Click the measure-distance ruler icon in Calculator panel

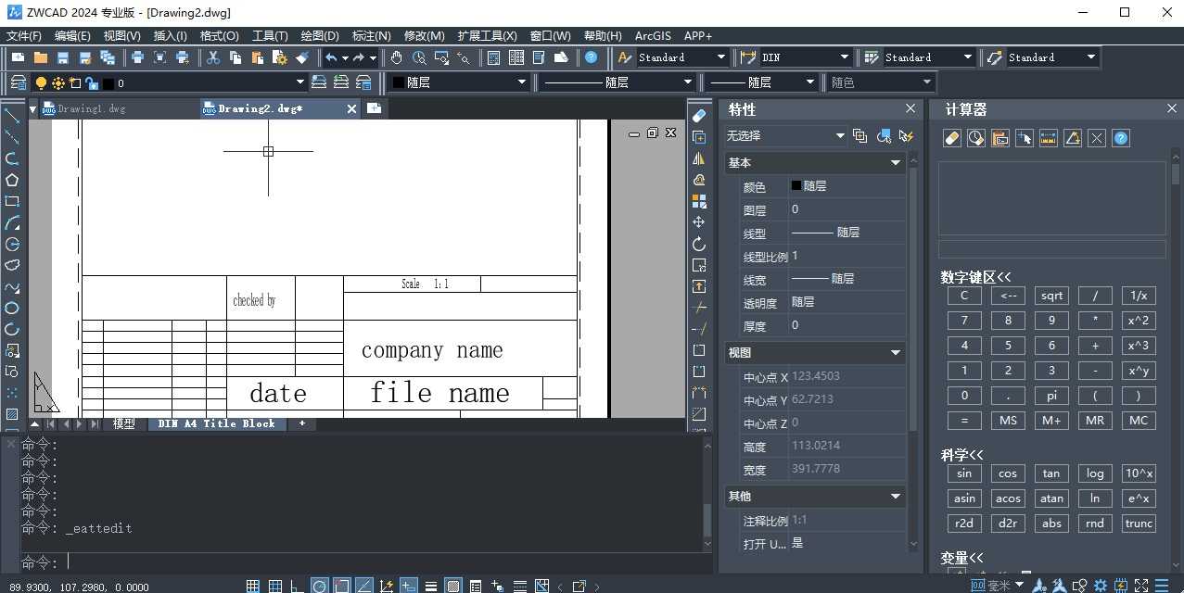1049,138
